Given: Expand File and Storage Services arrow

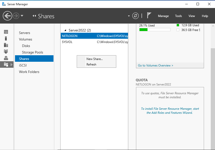Looking at the screenshot, I should coord(11,64).
